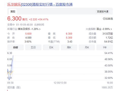This screenshot has height=91, width=120.
Task: Click the 最低 value 5.300
Action: pos(69,38)
